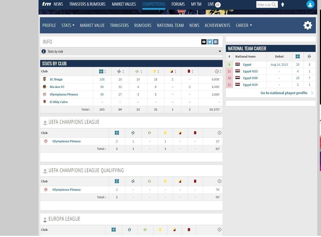Viewport: 321px width, 237px height.
Task: Switch to MARKET VALUE tab
Action: pos(92,25)
